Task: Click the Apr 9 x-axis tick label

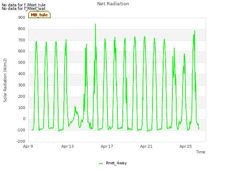Action: click(x=28, y=146)
